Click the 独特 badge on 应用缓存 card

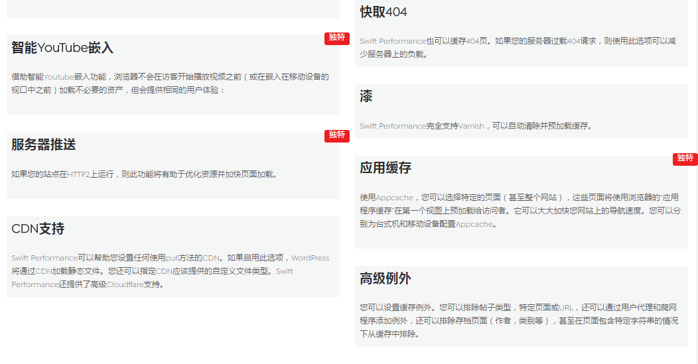point(685,158)
